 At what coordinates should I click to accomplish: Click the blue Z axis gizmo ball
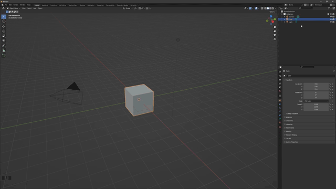[271, 16]
